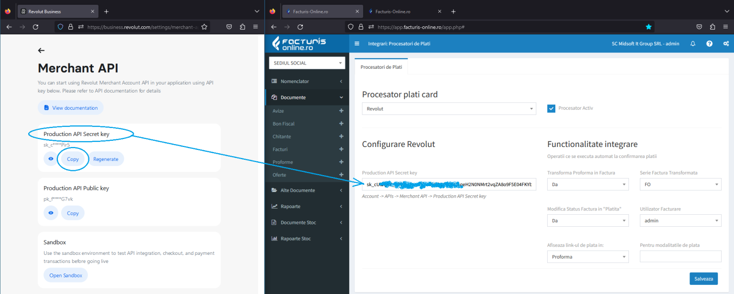Expand the Documente Stoc sidebar menu
The height and width of the screenshot is (294, 734).
click(307, 222)
